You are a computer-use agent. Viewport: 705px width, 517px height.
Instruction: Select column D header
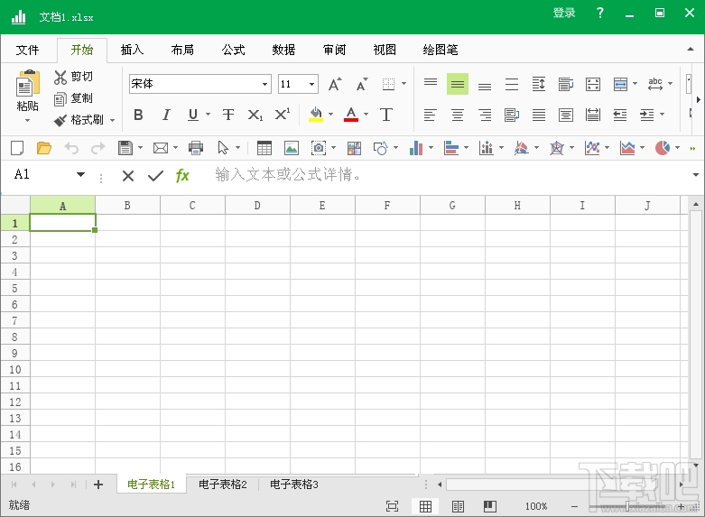pyautogui.click(x=257, y=206)
